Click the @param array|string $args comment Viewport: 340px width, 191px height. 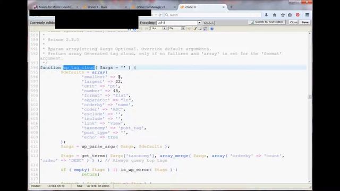[x=127, y=49]
